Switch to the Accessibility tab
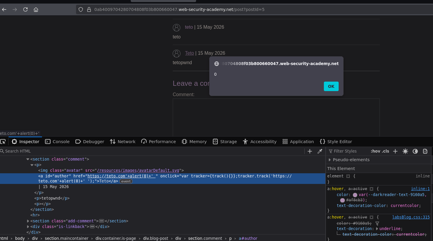This screenshot has width=433, height=241. [x=260, y=142]
